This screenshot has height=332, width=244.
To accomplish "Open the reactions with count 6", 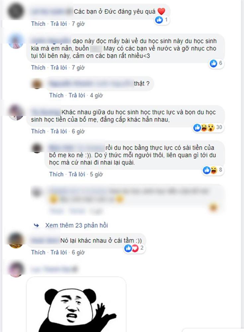I will (x=216, y=63).
